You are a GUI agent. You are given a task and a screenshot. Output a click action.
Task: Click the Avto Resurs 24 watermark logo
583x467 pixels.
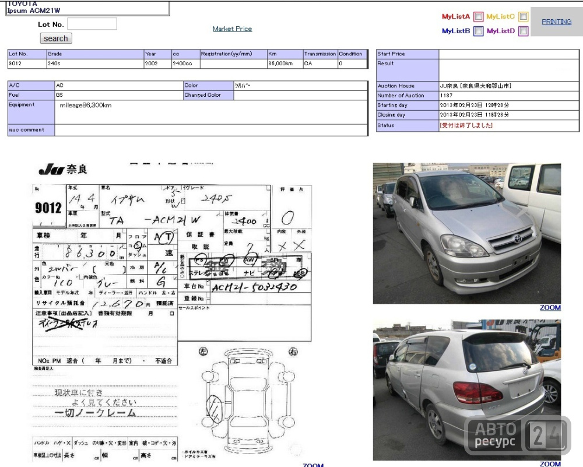[518, 436]
